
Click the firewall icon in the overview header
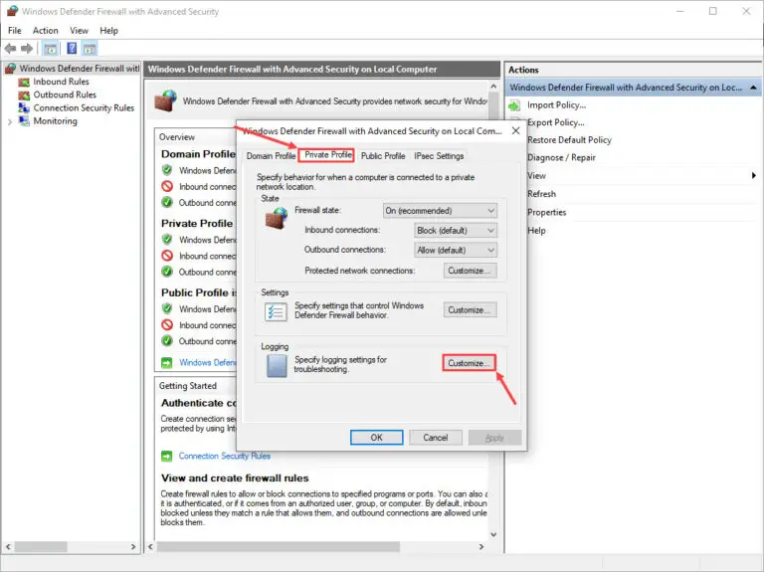point(166,100)
